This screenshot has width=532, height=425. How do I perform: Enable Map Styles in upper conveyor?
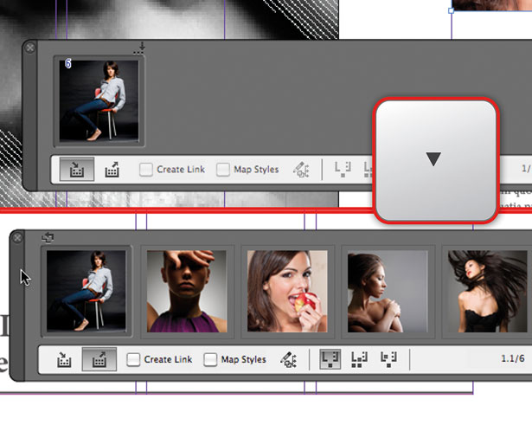(223, 170)
